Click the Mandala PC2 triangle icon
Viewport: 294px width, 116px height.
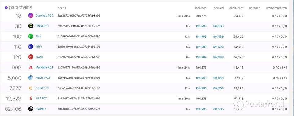[x=31, y=67]
